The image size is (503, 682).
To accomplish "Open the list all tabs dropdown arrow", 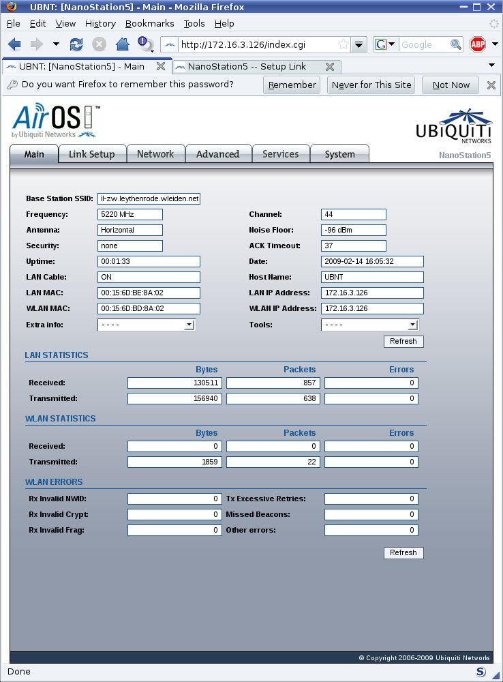I will (492, 65).
